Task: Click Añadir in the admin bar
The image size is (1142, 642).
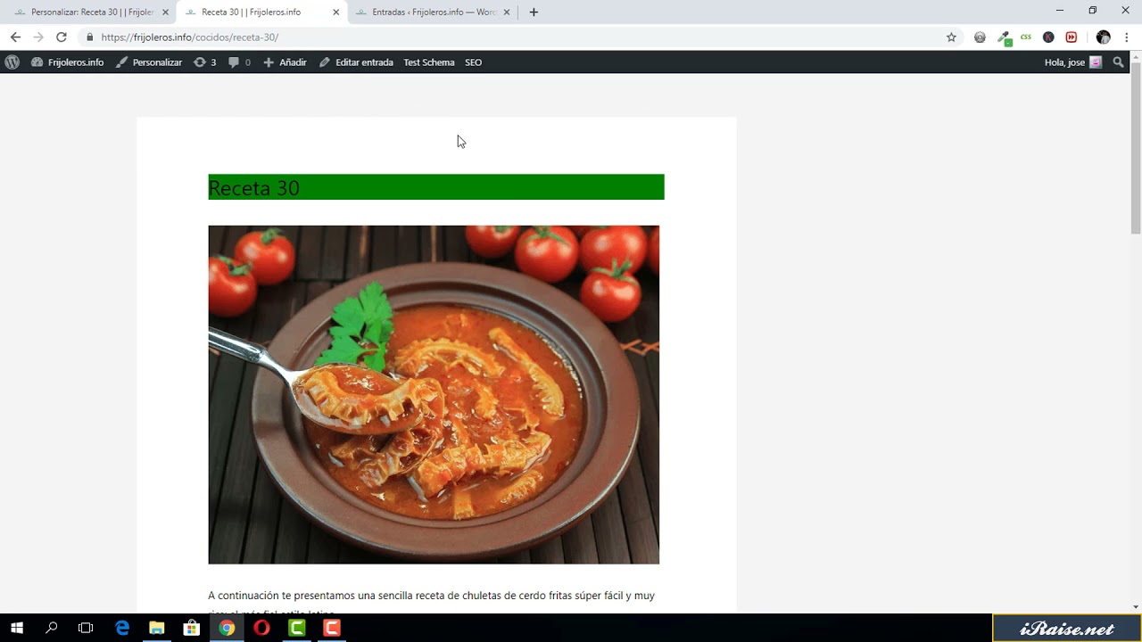Action: coord(285,62)
